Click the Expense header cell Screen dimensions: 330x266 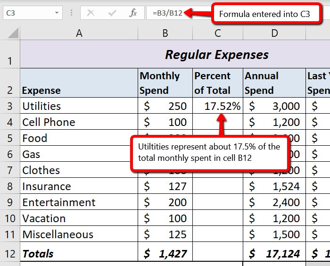click(x=79, y=83)
